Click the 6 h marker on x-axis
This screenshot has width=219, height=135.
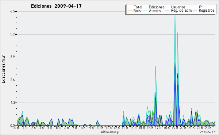point(67,128)
